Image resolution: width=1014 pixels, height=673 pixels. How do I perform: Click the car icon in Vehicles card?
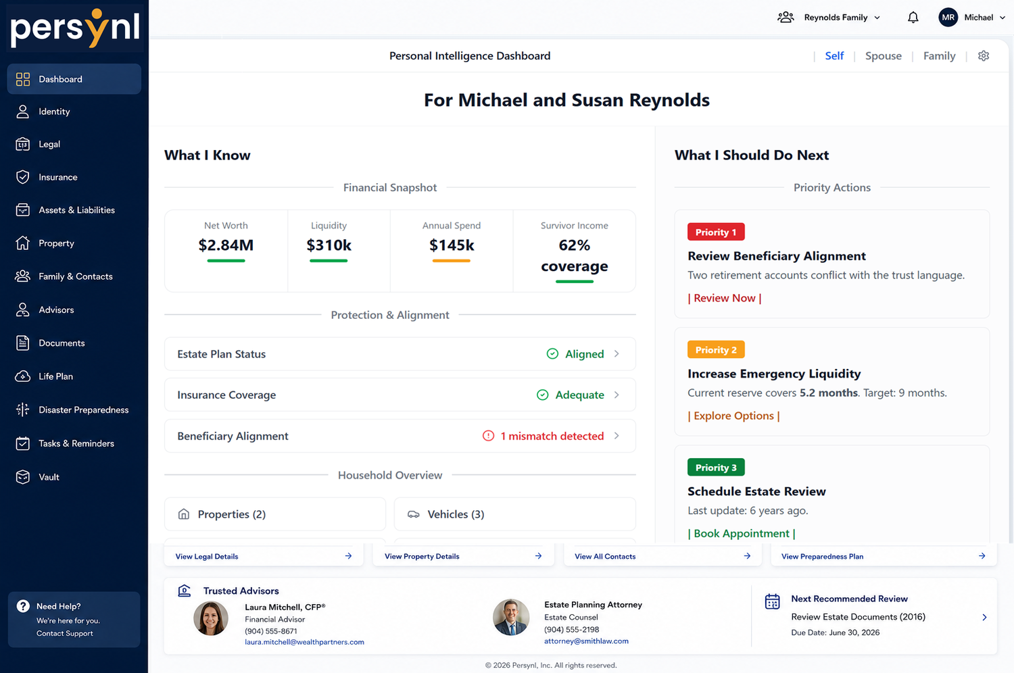click(x=414, y=514)
